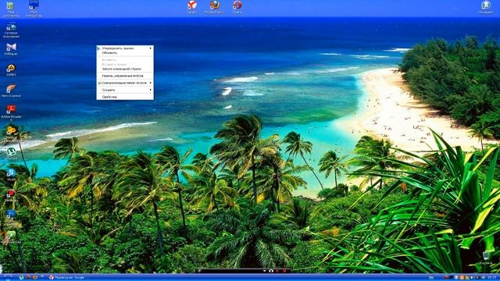Image resolution: width=500 pixels, height=281 pixels.
Task: Choose Groove folder synchronization menu entry
Action: point(125,83)
